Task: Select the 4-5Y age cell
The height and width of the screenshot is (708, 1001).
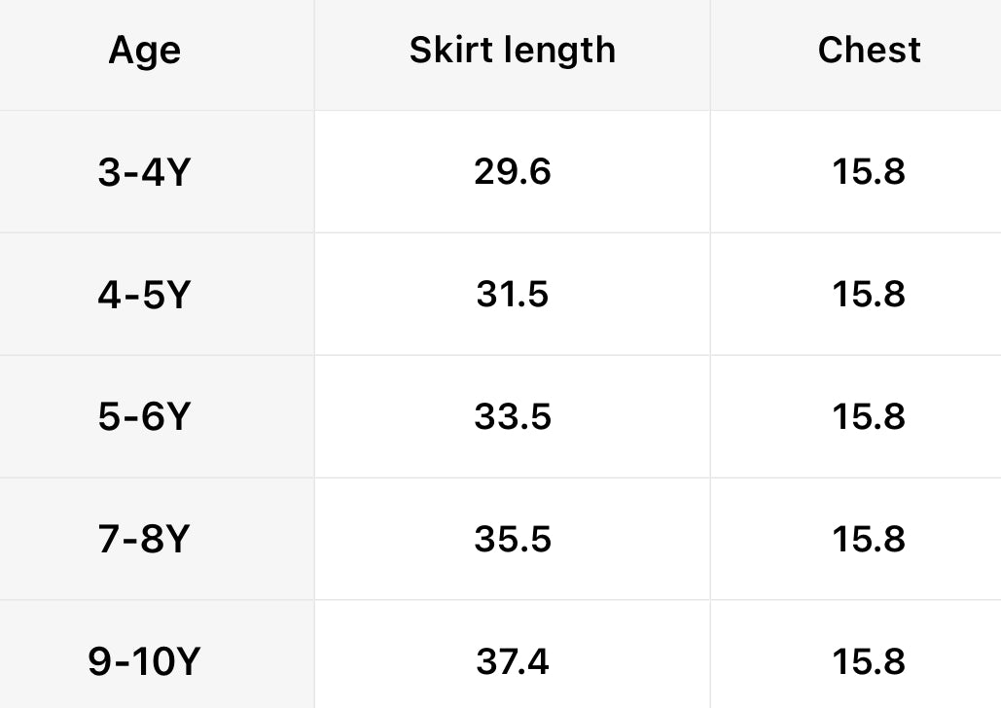Action: [144, 295]
